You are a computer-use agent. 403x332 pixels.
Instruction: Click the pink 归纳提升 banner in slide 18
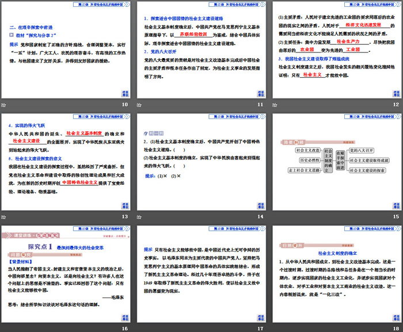317,245
